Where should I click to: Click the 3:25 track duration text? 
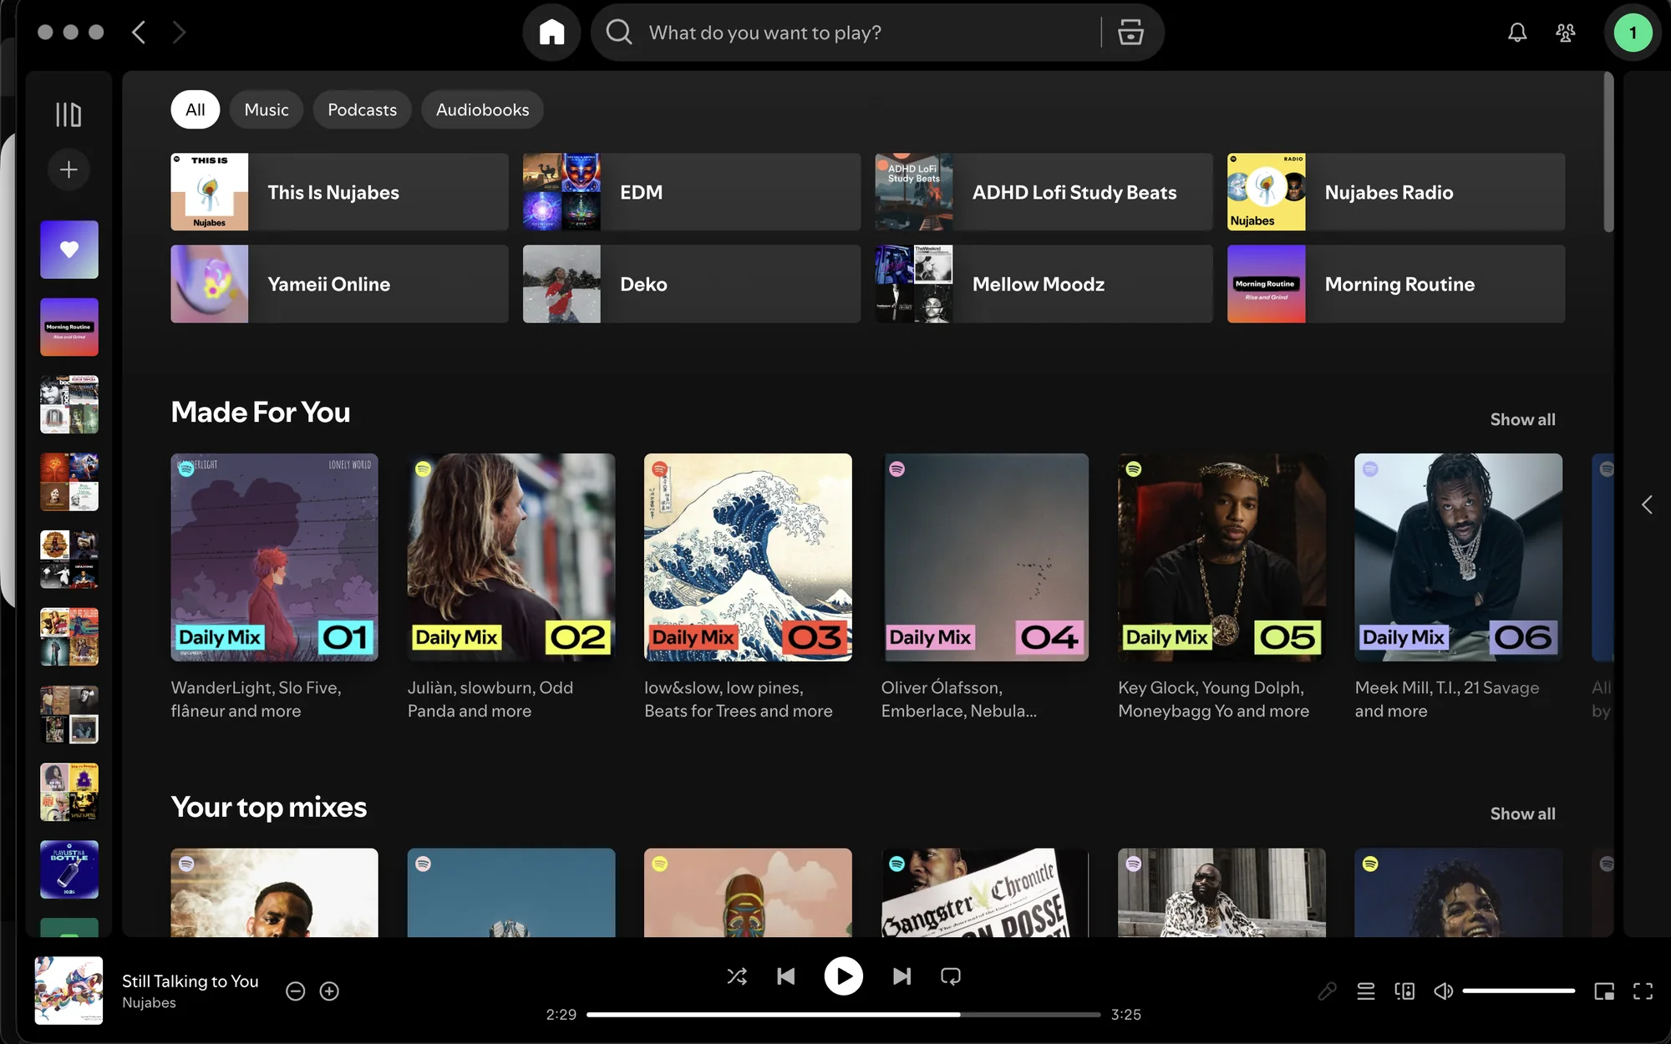(1126, 1015)
